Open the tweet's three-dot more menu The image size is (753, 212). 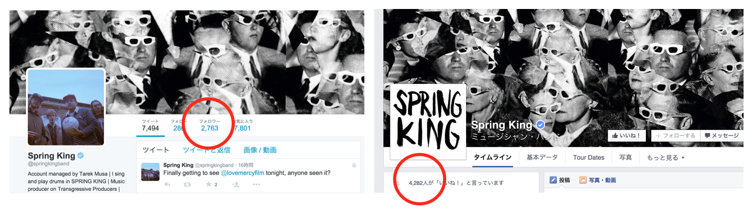pos(256,185)
